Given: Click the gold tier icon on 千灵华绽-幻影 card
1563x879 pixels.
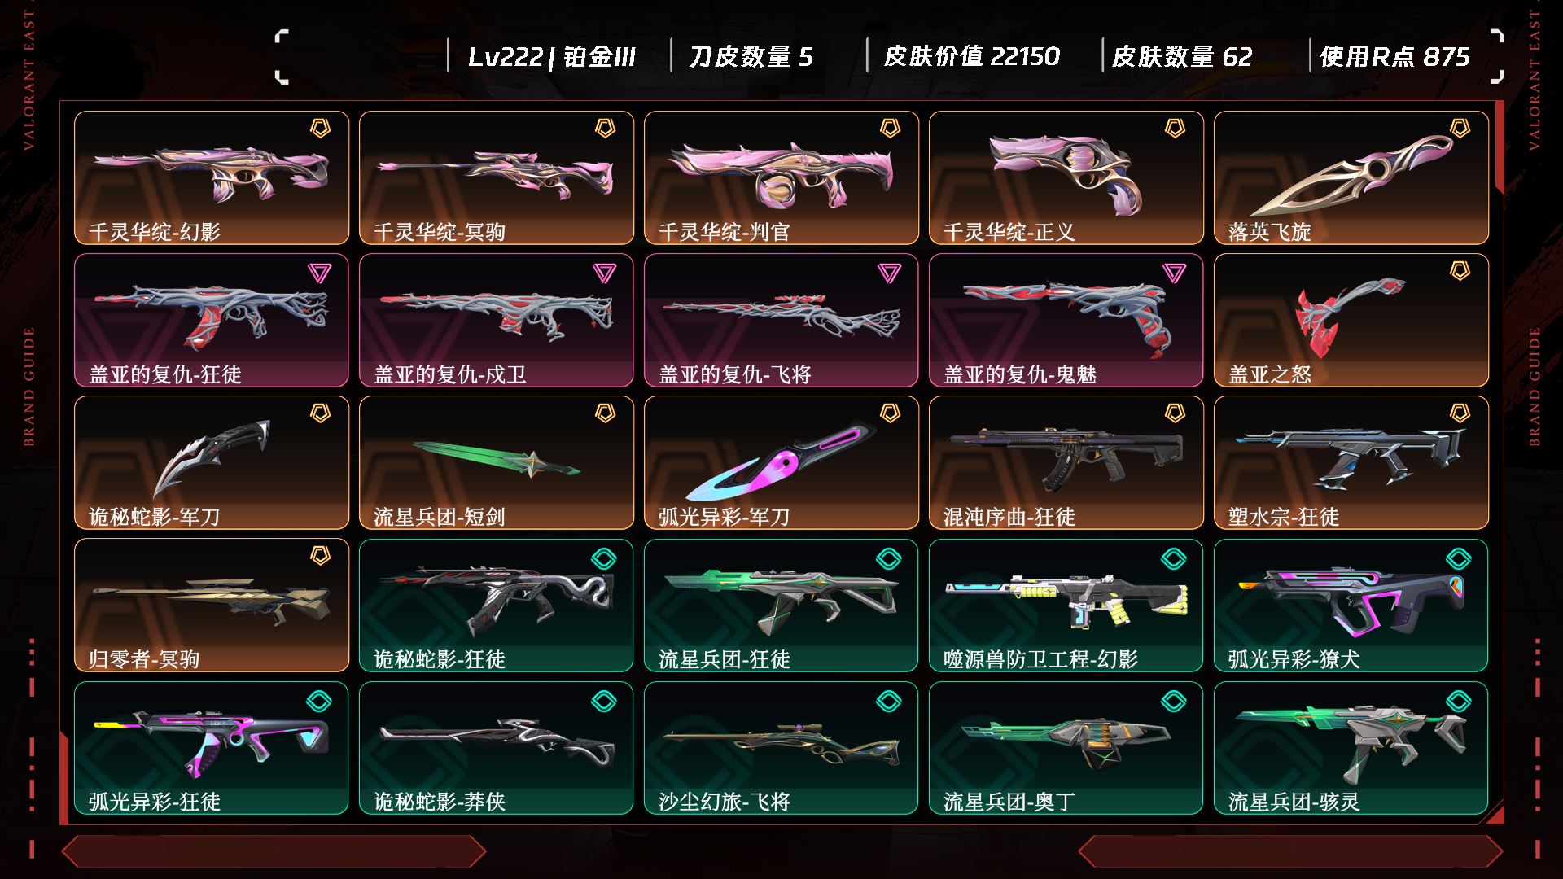Looking at the screenshot, I should point(320,129).
